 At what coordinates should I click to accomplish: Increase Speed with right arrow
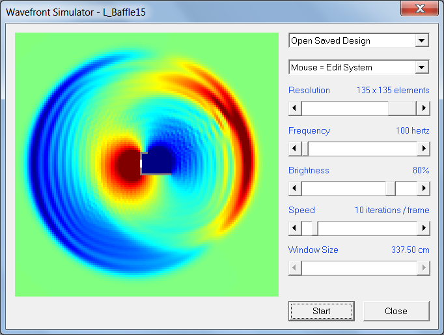click(x=424, y=228)
